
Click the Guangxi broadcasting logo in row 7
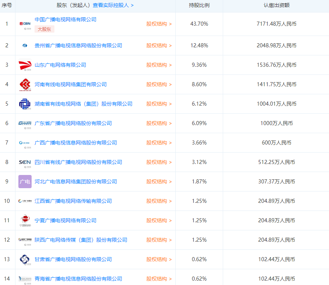[x=25, y=143]
